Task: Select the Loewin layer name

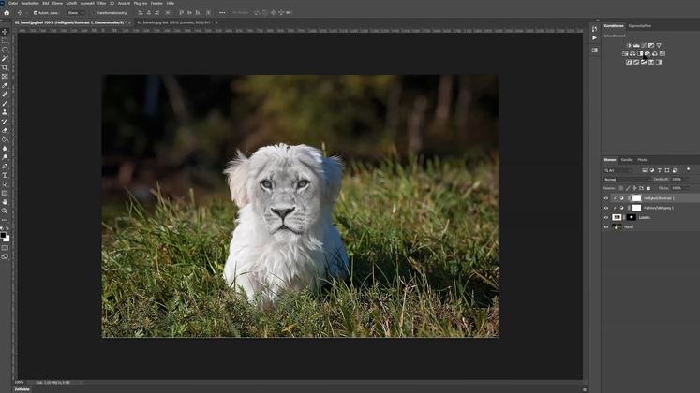Action: (x=644, y=217)
